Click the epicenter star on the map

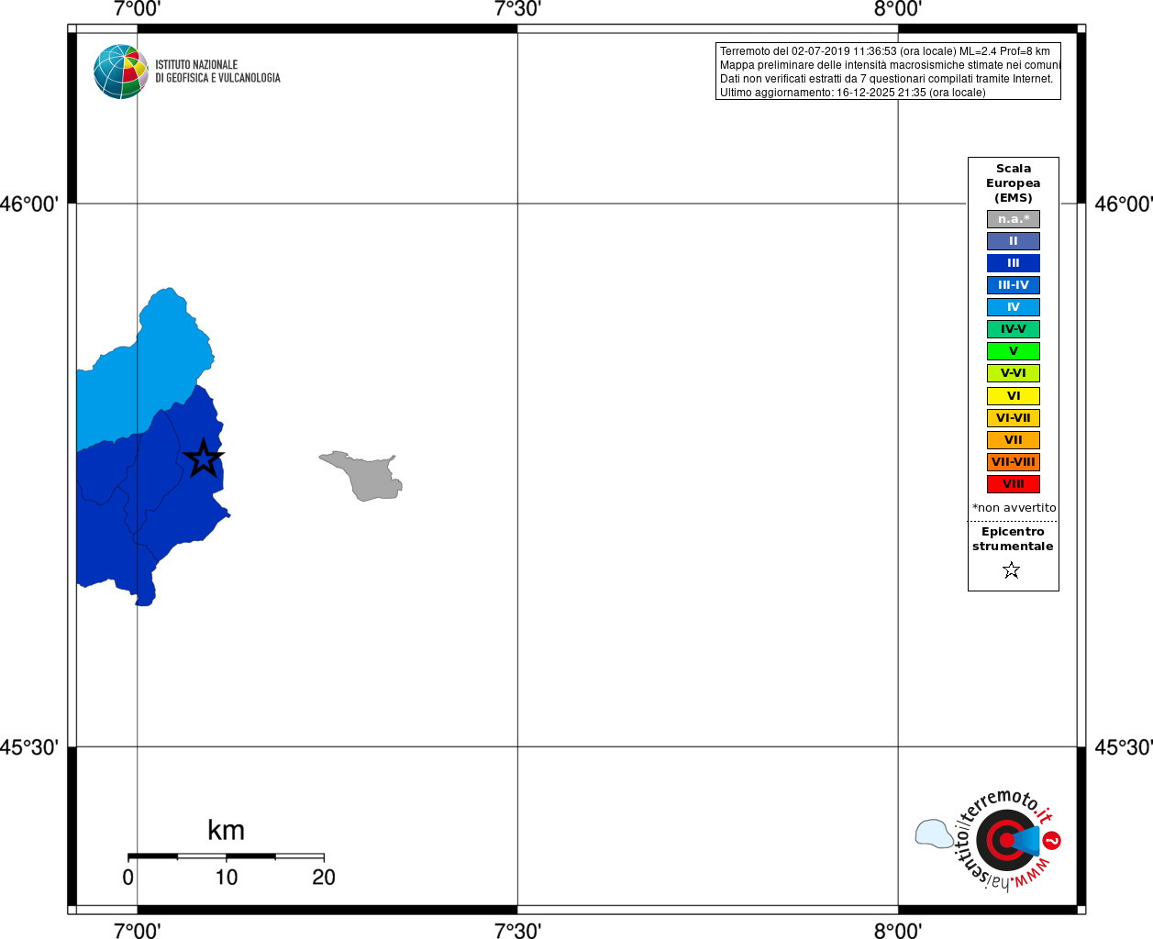point(203,458)
